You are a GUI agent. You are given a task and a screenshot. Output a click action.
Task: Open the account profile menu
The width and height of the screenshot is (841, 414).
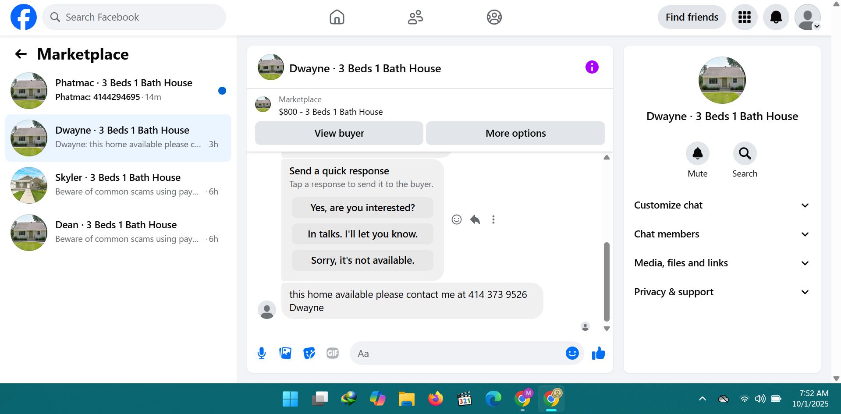807,17
